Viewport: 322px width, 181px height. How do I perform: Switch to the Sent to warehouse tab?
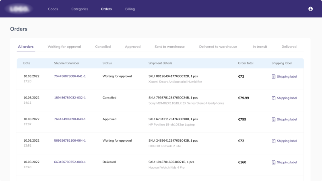[x=169, y=47]
